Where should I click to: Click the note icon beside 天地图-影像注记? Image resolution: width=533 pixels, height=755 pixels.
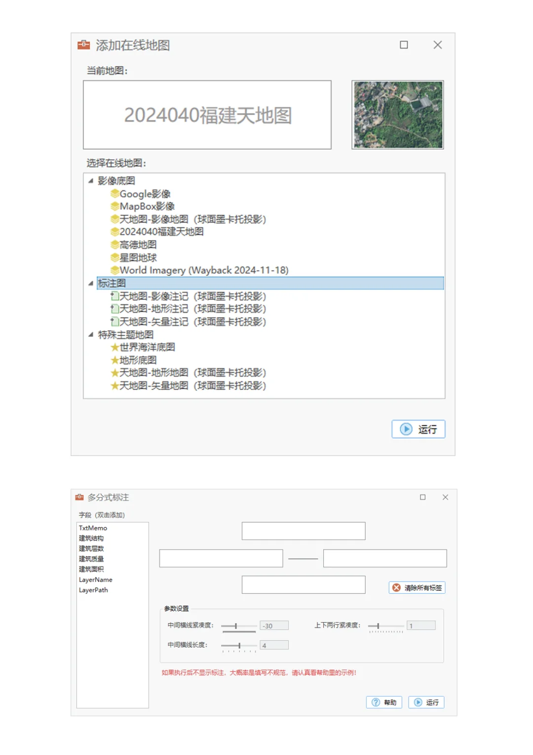pos(114,296)
